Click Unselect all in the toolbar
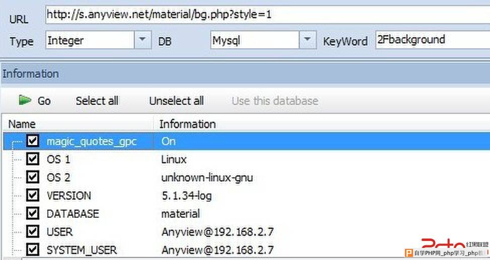 [177, 101]
